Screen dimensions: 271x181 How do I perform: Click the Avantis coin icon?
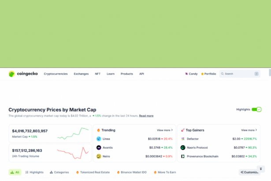pyautogui.click(x=99, y=147)
